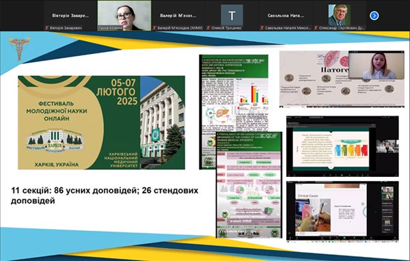
Task: Select Вікторія Захаревич participant tile
Action: 70,16
